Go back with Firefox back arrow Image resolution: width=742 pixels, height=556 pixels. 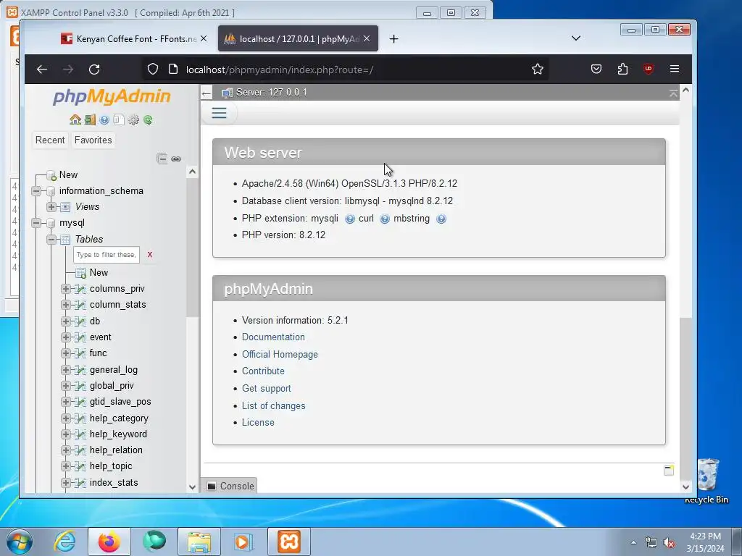tap(42, 69)
